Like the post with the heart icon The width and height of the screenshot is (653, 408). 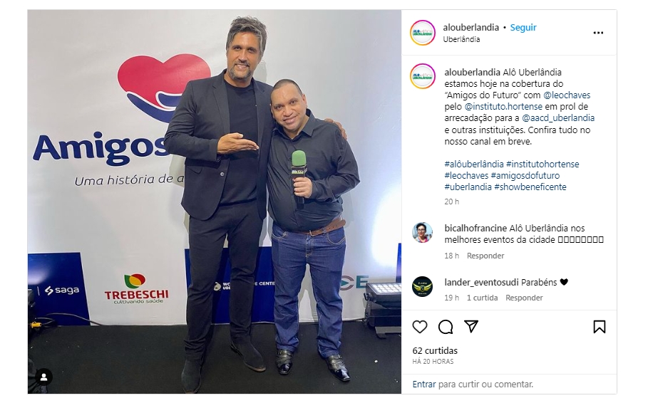[x=420, y=327]
